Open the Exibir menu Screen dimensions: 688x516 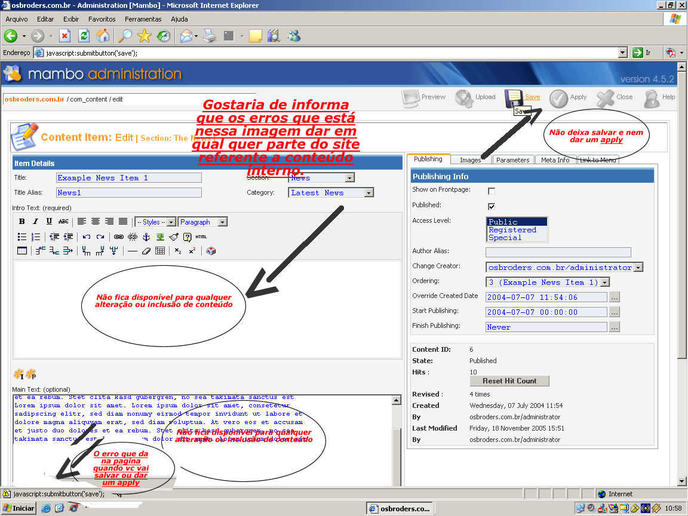71,19
